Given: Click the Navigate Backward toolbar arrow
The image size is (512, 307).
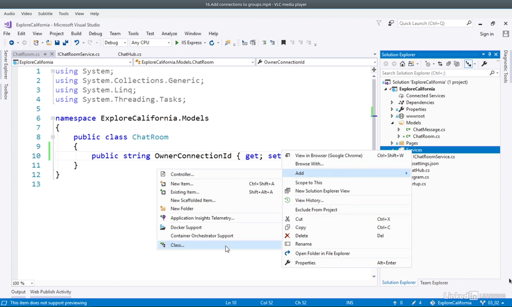Looking at the screenshot, I should 11,43.
